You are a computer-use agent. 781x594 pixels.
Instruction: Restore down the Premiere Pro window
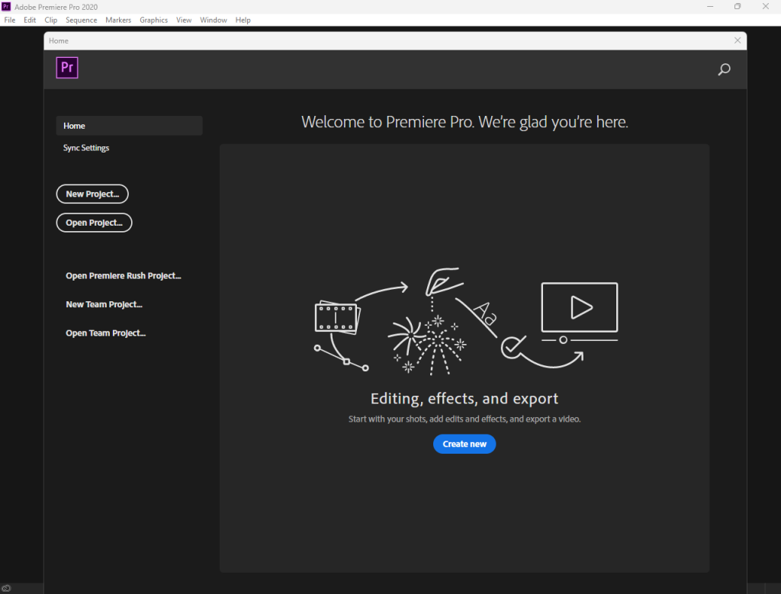738,6
